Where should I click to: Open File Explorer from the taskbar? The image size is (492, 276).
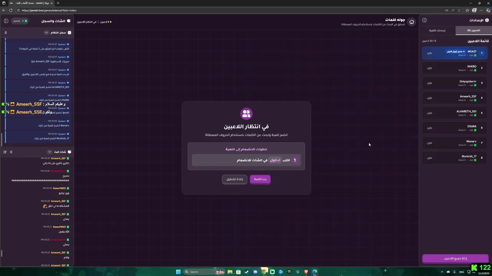230,272
